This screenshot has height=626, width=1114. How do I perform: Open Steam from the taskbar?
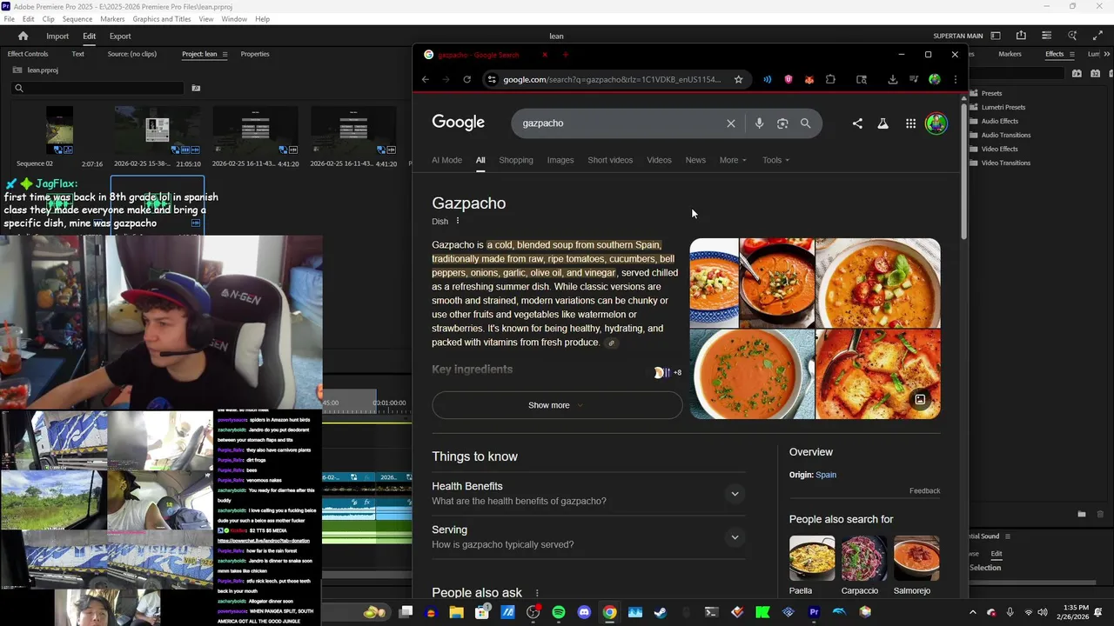[x=661, y=612]
